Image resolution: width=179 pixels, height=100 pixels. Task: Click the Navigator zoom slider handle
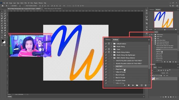[165, 30]
